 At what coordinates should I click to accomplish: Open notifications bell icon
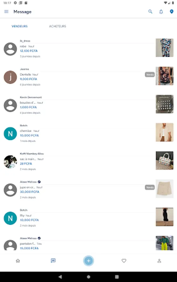(161, 12)
